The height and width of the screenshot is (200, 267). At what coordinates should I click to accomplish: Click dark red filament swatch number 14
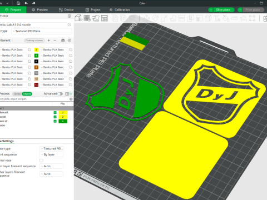coord(36,85)
